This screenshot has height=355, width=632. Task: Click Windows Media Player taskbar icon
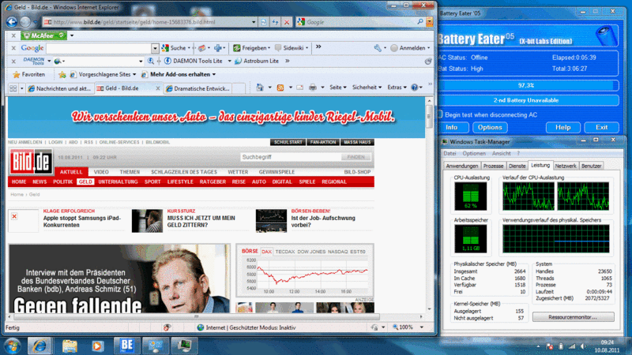point(97,346)
